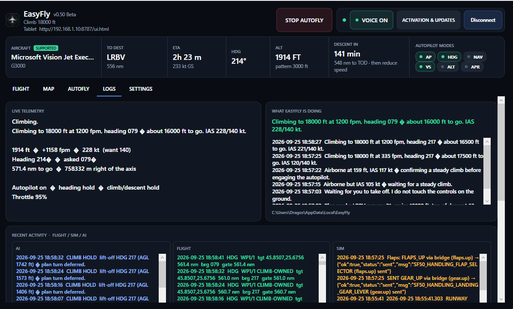Toggle the APR autopilot mode
This screenshot has height=309, width=513.
[x=472, y=67]
